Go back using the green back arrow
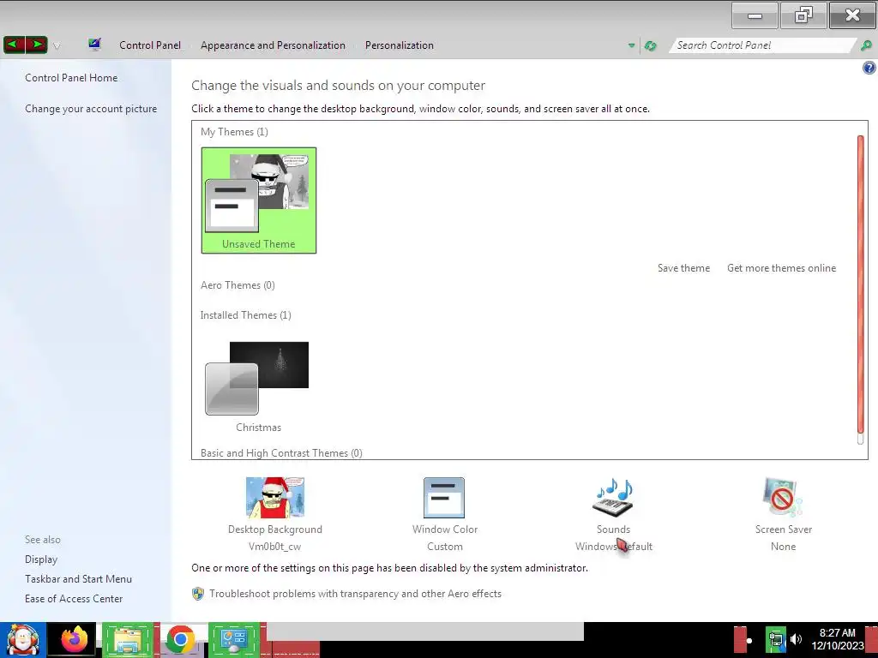 click(14, 45)
